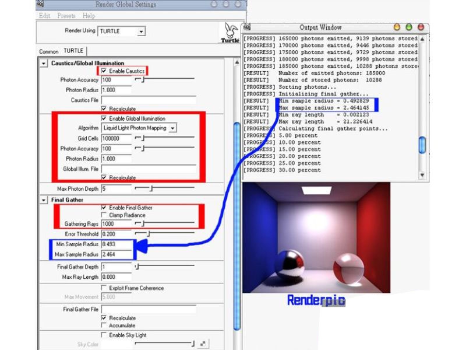Click the Output Window title bar icon

click(x=247, y=27)
